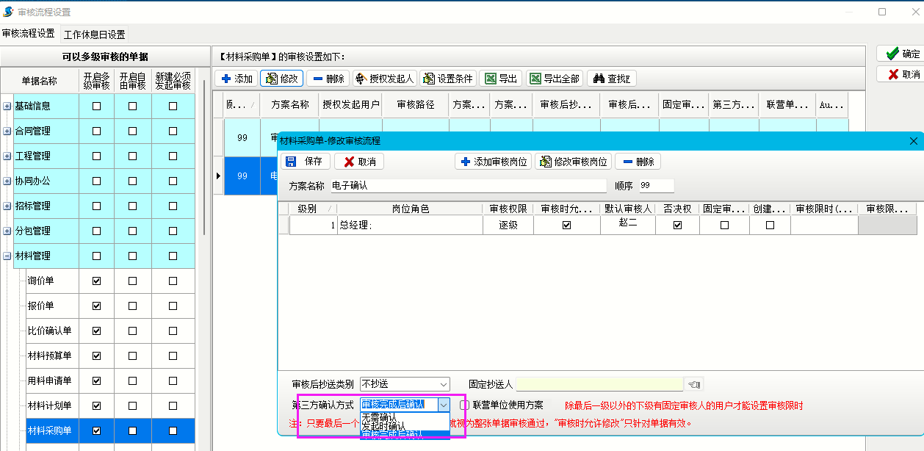Switch to the 工作休息日设置 tab
The width and height of the screenshot is (924, 451).
[94, 35]
